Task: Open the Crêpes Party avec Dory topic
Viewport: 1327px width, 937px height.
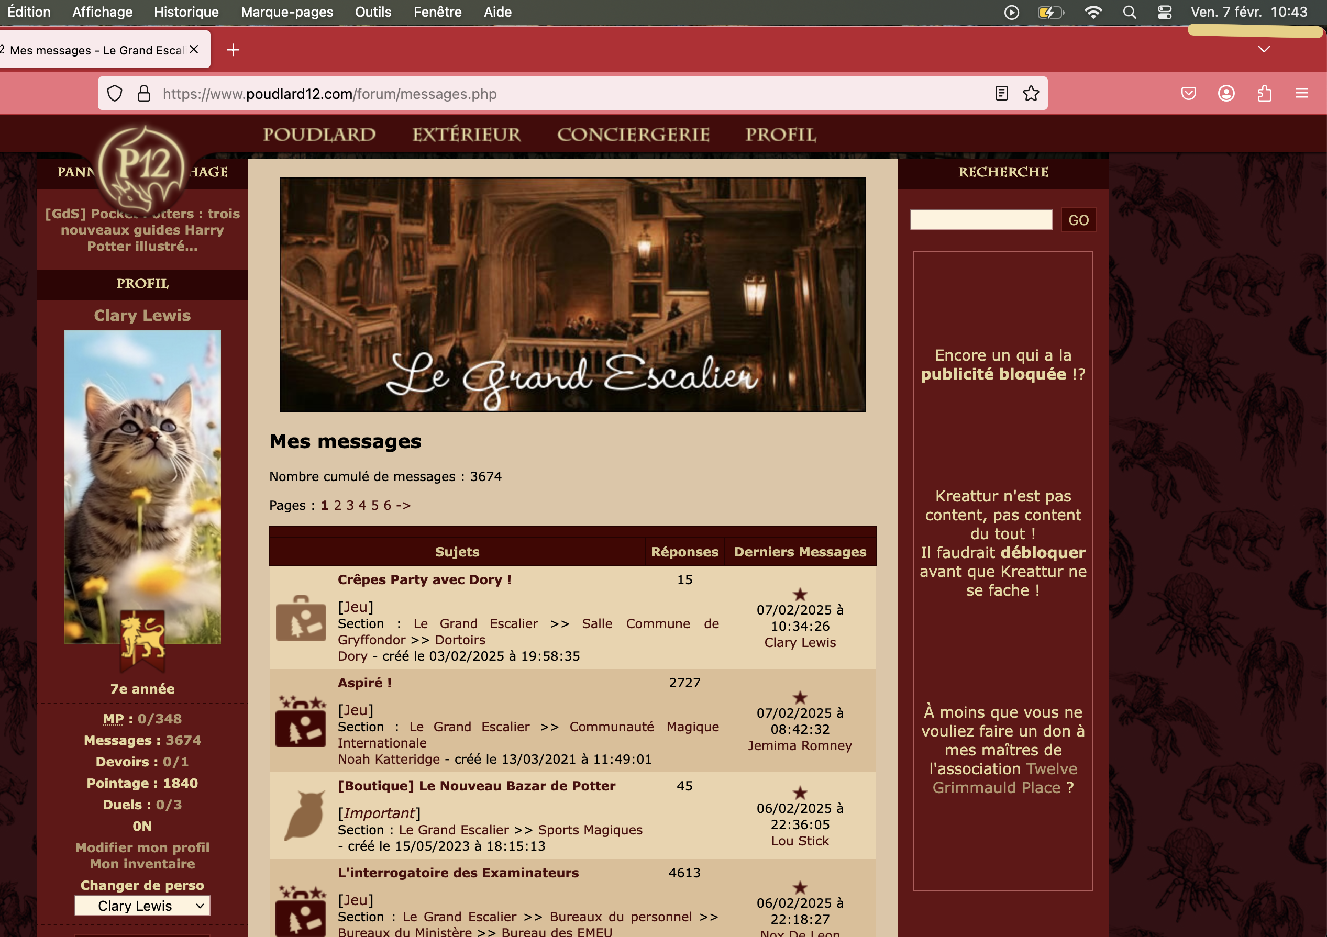Action: coord(424,579)
